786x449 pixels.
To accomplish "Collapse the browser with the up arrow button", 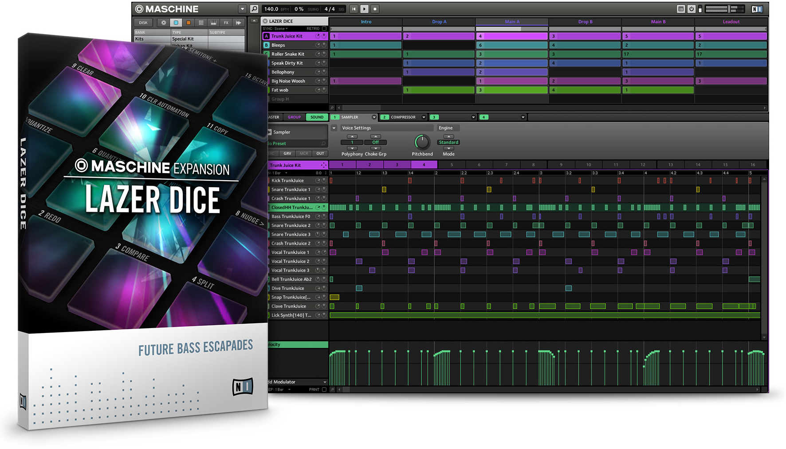I will pyautogui.click(x=254, y=21).
